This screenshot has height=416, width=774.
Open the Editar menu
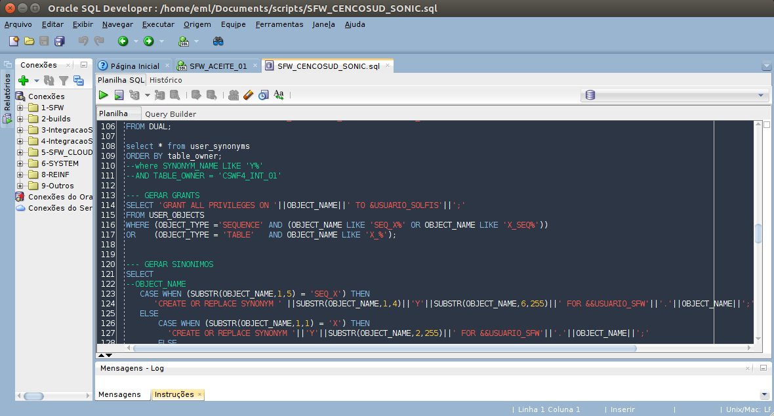(52, 24)
